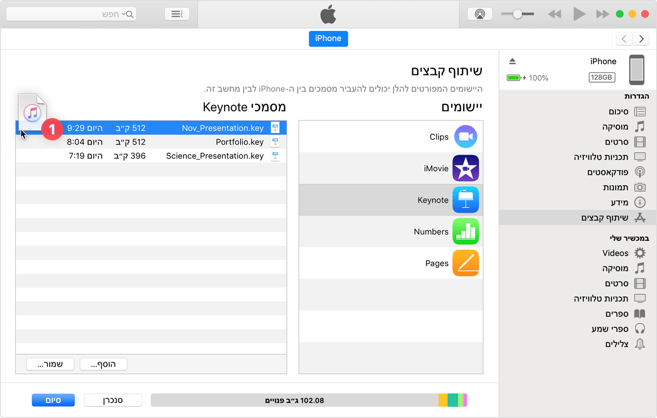This screenshot has height=418, width=657.
Task: Click the סיכום list icon
Action: (640, 111)
